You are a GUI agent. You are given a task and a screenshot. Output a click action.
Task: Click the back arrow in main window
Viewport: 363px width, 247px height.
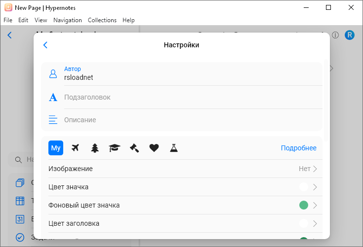9,35
